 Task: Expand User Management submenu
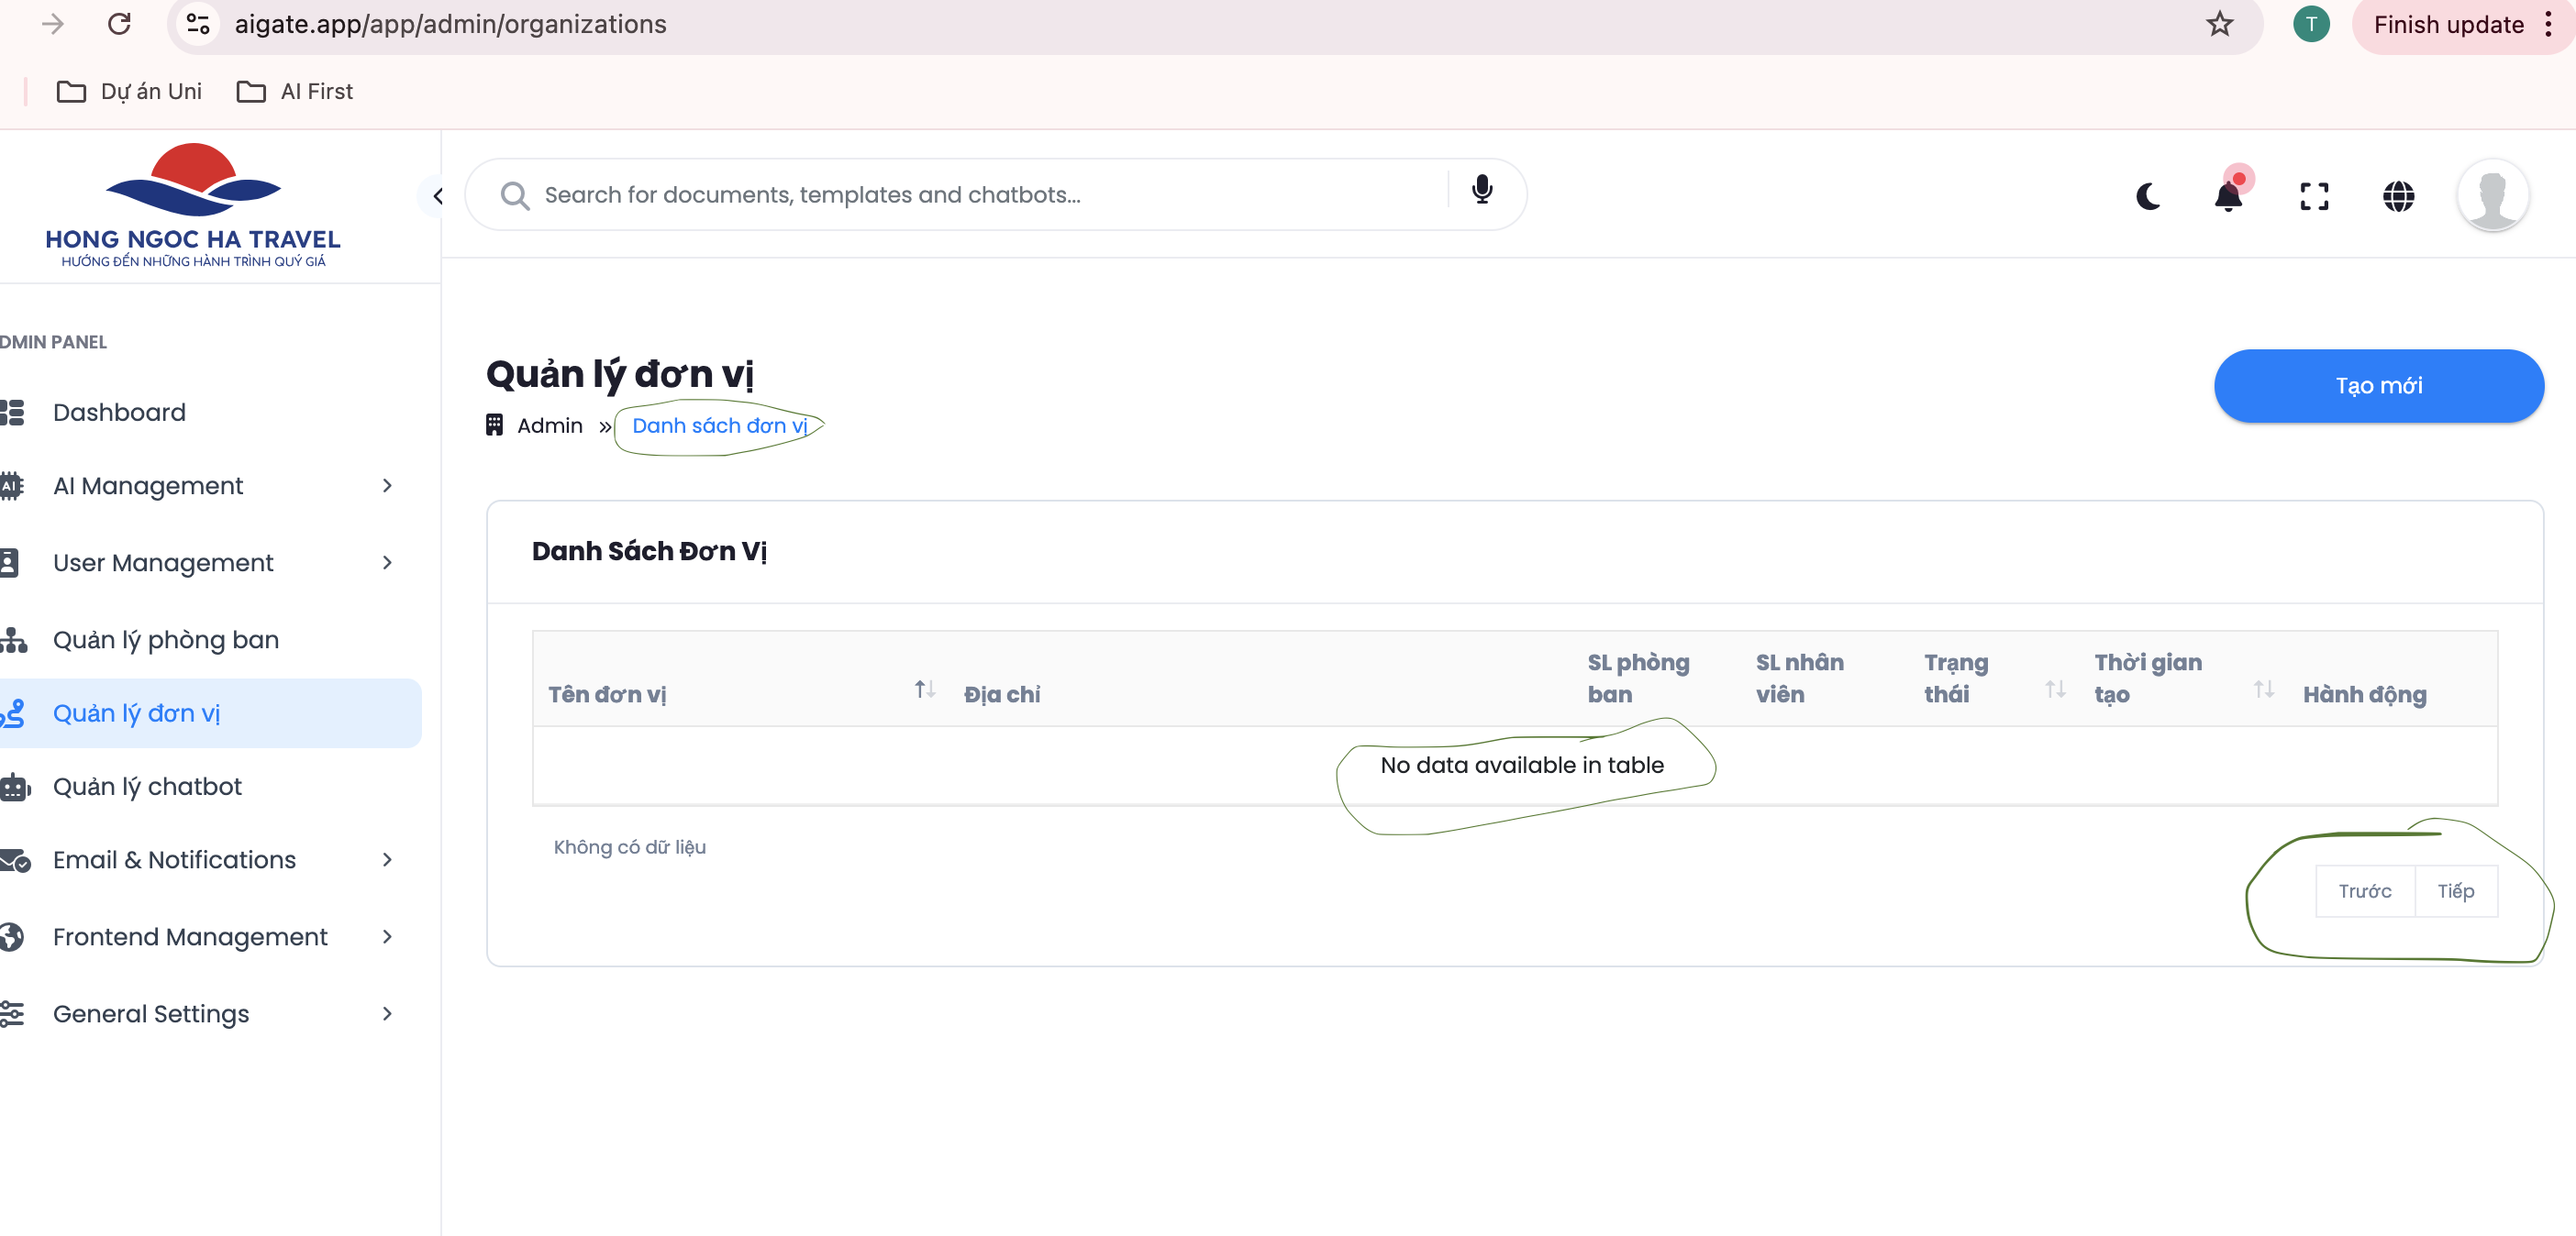(387, 563)
